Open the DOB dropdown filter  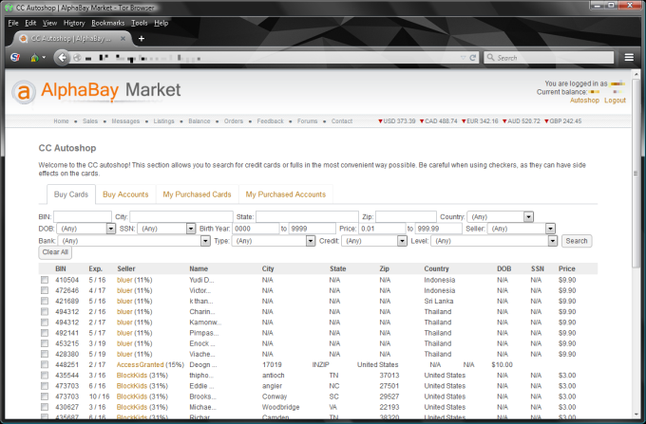coord(85,229)
